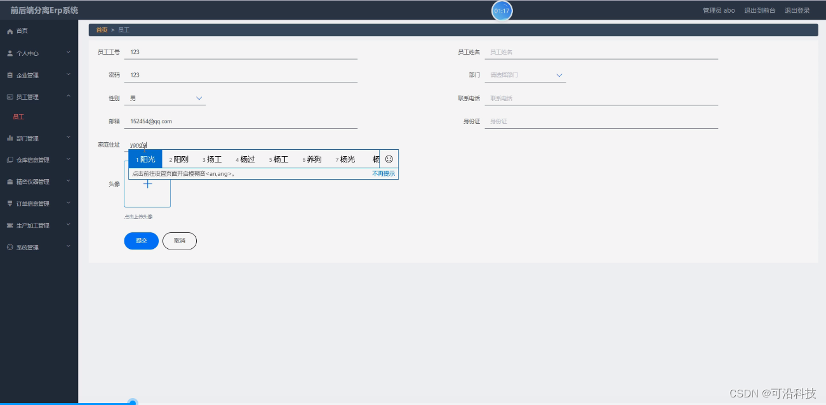
Task: Click the 点击上传头像 hint text
Action: 138,217
